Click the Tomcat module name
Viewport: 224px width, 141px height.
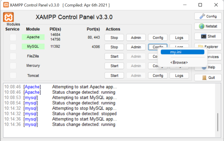[x=33, y=75]
